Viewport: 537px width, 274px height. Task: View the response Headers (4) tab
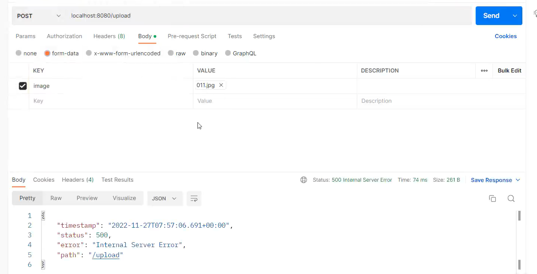click(x=78, y=180)
